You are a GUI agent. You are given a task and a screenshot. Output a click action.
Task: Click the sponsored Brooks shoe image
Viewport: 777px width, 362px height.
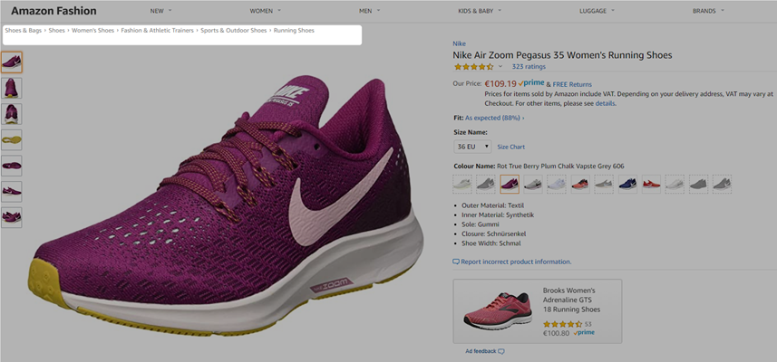click(498, 310)
